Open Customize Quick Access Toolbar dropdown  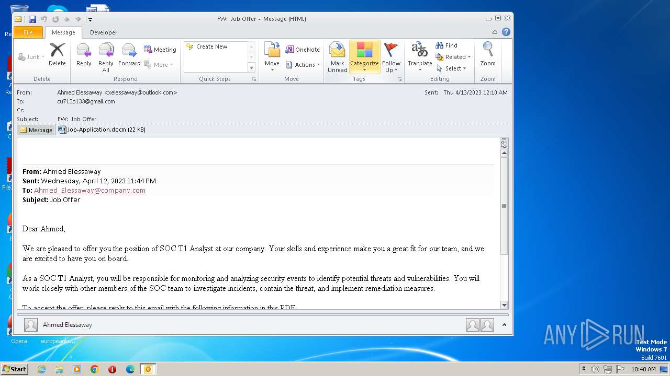click(90, 19)
